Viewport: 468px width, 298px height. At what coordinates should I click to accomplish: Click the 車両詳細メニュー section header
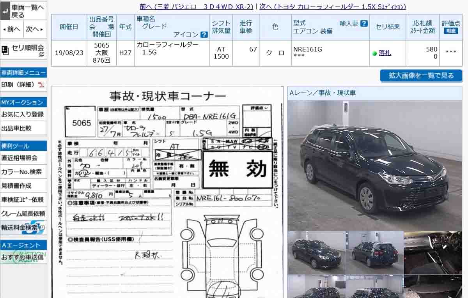pyautogui.click(x=23, y=72)
